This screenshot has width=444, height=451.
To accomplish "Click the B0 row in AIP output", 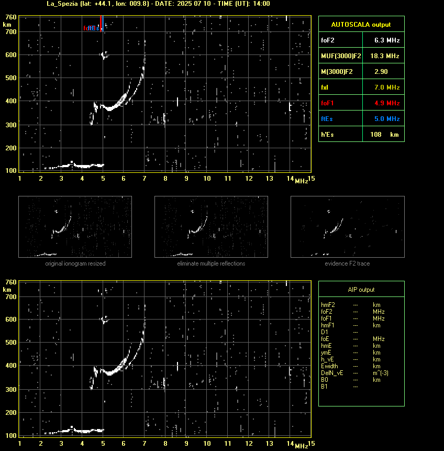I will click(351, 380).
